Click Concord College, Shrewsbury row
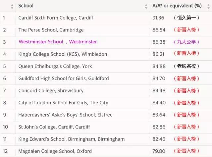The image size is (212, 157). [51, 90]
